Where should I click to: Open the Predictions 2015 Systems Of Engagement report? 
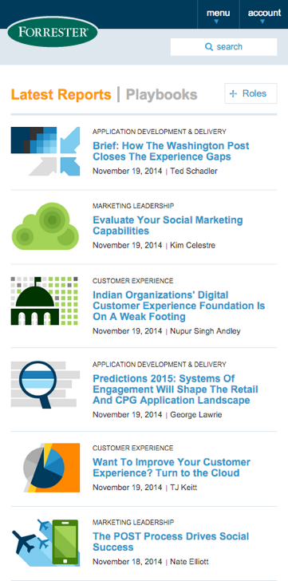pyautogui.click(x=176, y=389)
